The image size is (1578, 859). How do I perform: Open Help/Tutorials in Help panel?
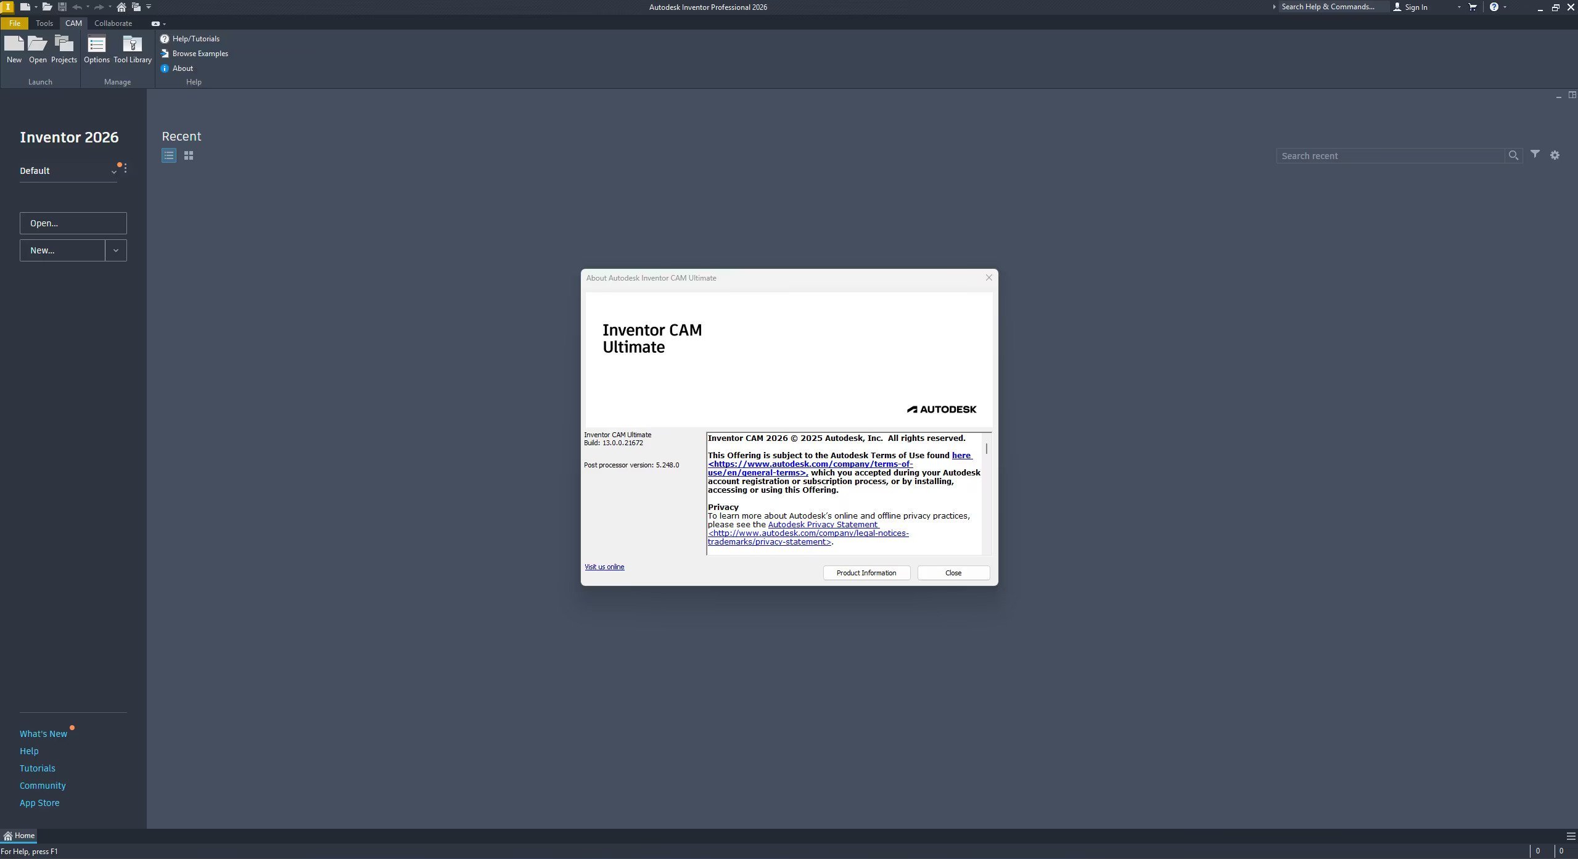click(x=190, y=38)
